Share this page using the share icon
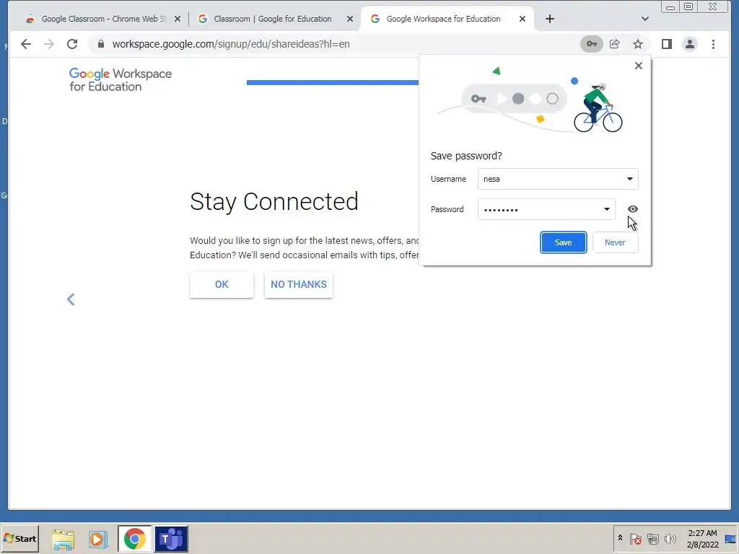Screen dimensions: 739x554 coord(615,44)
